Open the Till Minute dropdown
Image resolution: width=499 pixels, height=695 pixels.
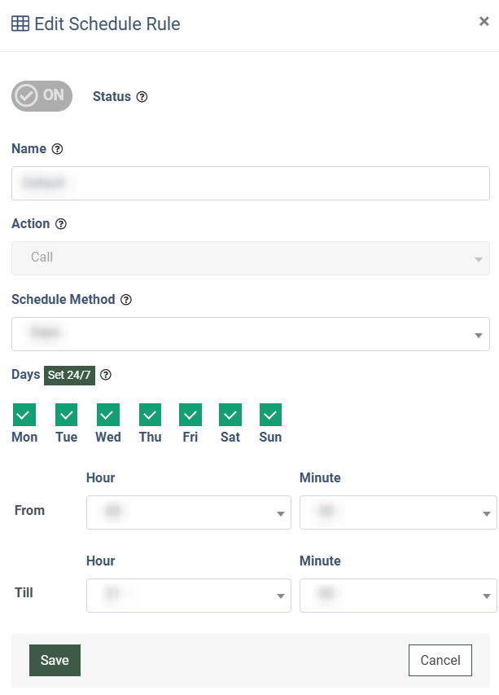click(398, 596)
